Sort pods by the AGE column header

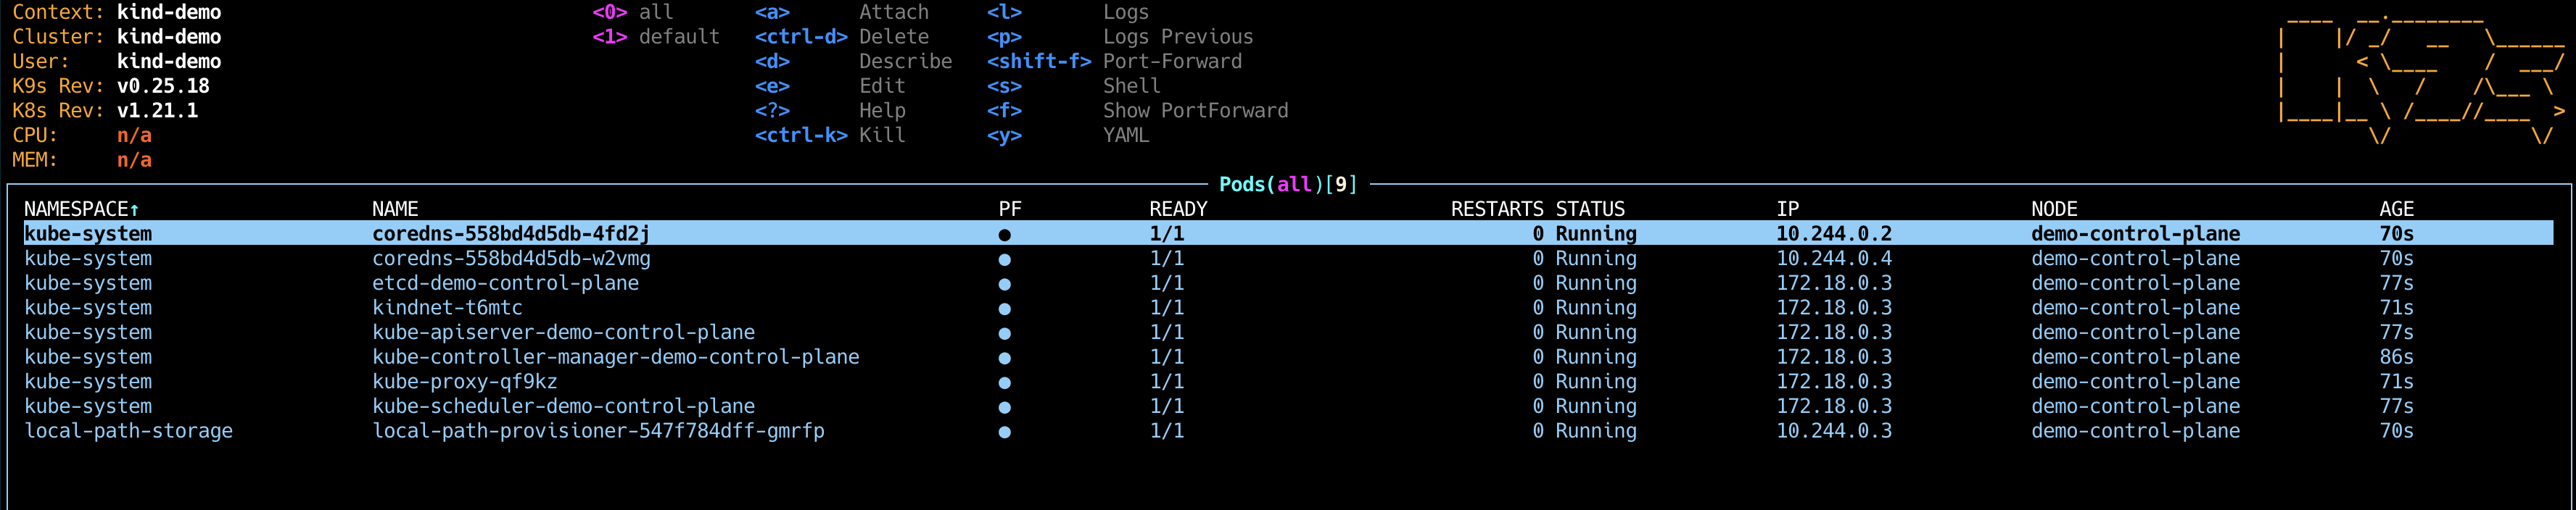pos(2396,209)
